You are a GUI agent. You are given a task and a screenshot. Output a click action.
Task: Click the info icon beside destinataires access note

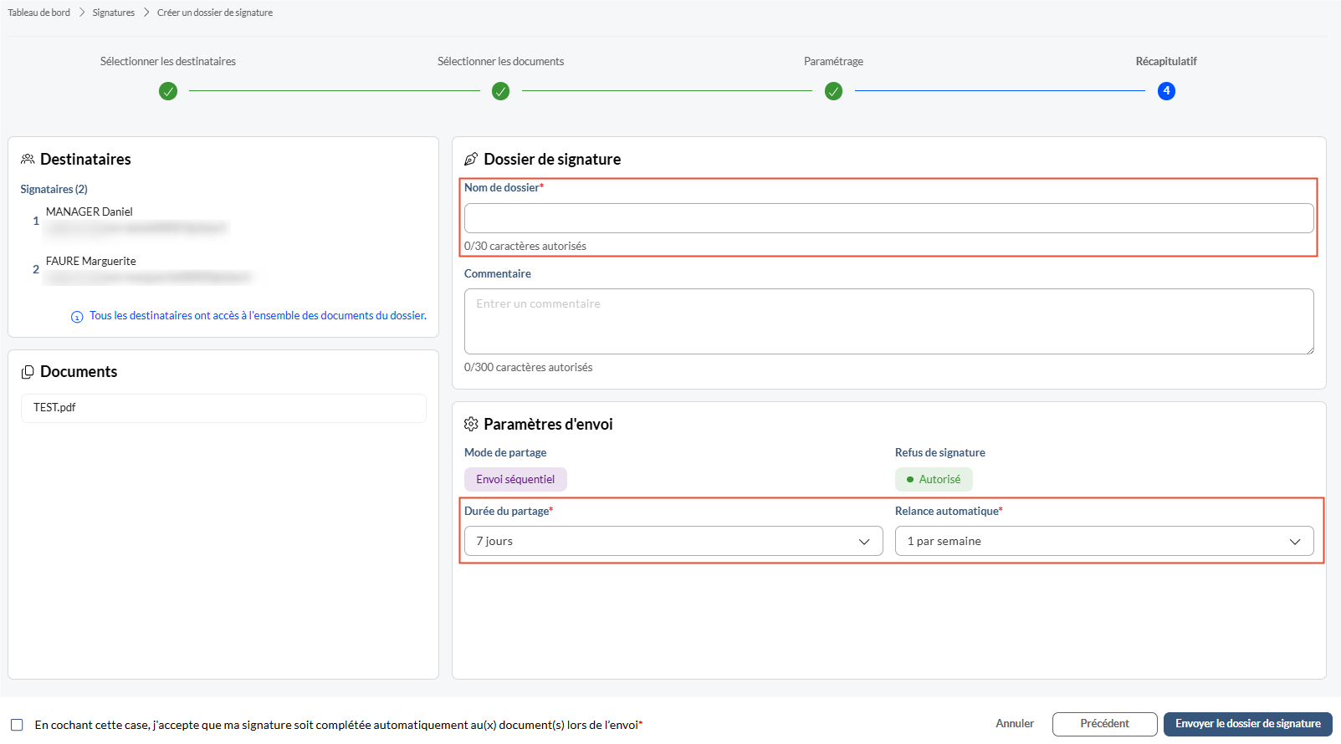[77, 317]
